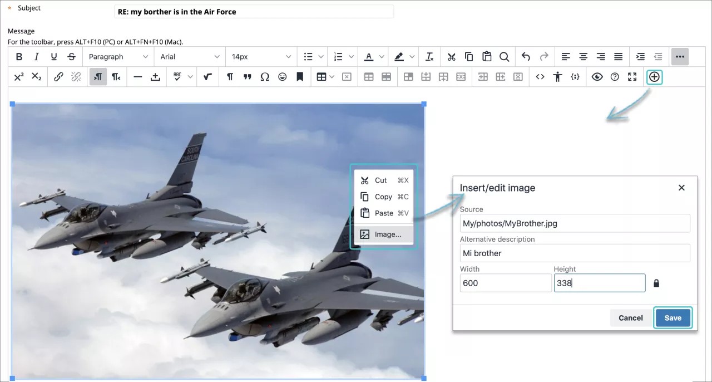This screenshot has height=382, width=712.
Task: Open Find and Replace
Action: 504,56
